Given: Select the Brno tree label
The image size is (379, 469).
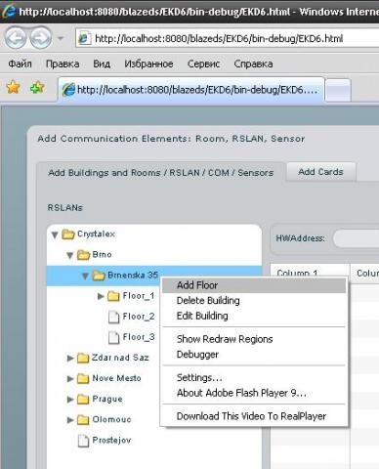Looking at the screenshot, I should pyautogui.click(x=102, y=254).
